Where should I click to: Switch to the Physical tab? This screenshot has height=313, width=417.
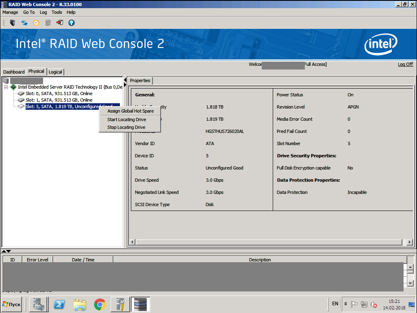37,71
